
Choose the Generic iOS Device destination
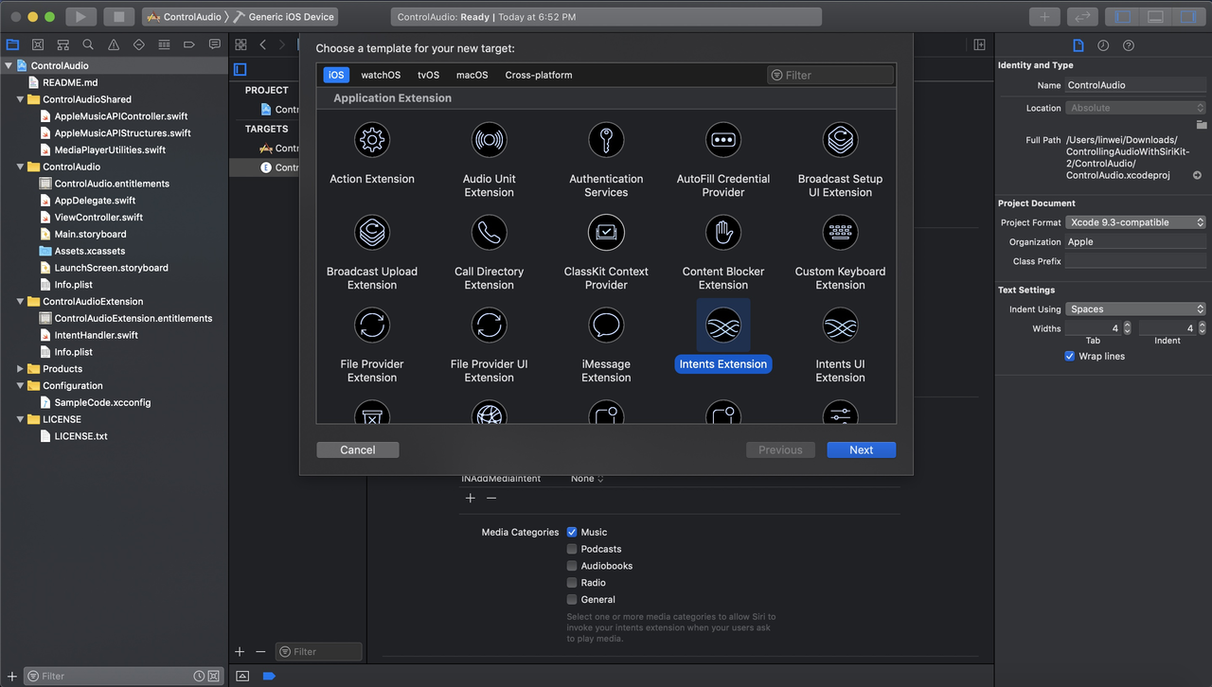pos(284,17)
